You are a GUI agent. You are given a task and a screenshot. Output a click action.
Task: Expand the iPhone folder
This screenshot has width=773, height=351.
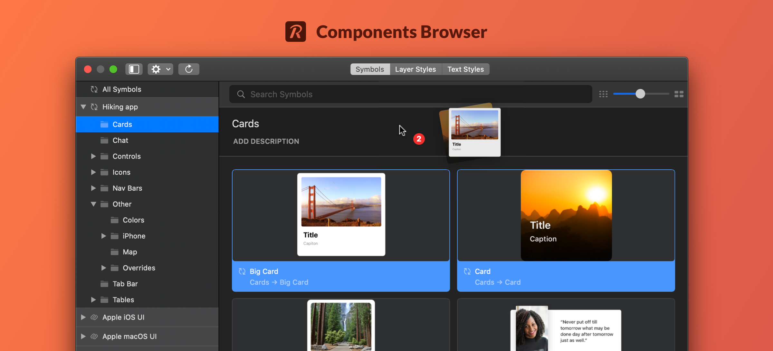click(x=104, y=236)
